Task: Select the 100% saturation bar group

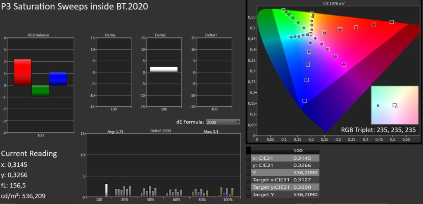Action: point(226,192)
